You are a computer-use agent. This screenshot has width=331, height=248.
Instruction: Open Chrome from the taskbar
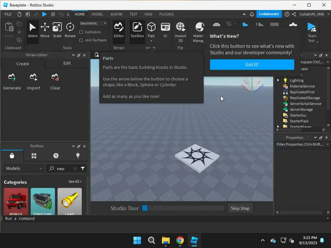tap(180, 240)
